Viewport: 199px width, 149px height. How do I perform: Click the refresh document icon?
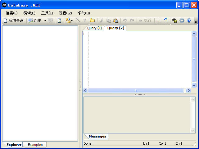coord(59,20)
